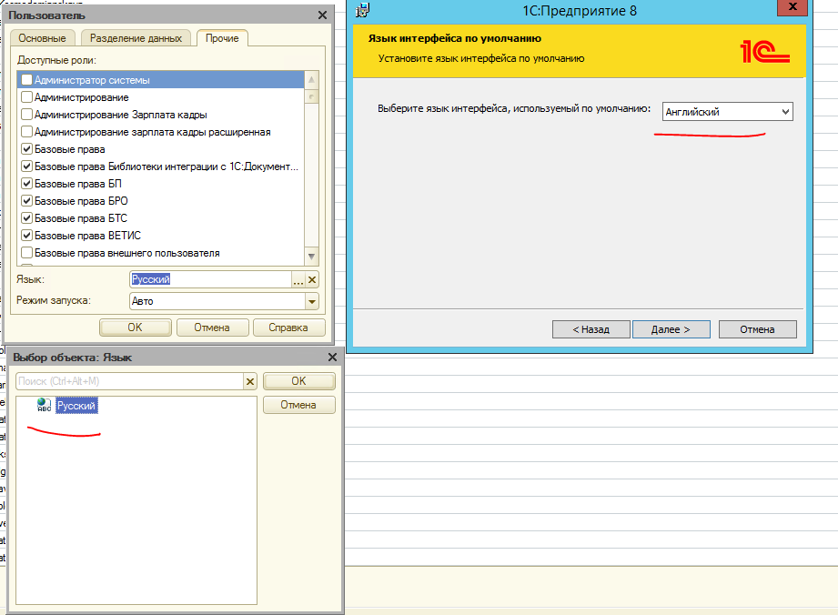This screenshot has width=838, height=615.
Task: Uncheck the Базовые права ВЕТИС checkbox
Action: click(26, 235)
